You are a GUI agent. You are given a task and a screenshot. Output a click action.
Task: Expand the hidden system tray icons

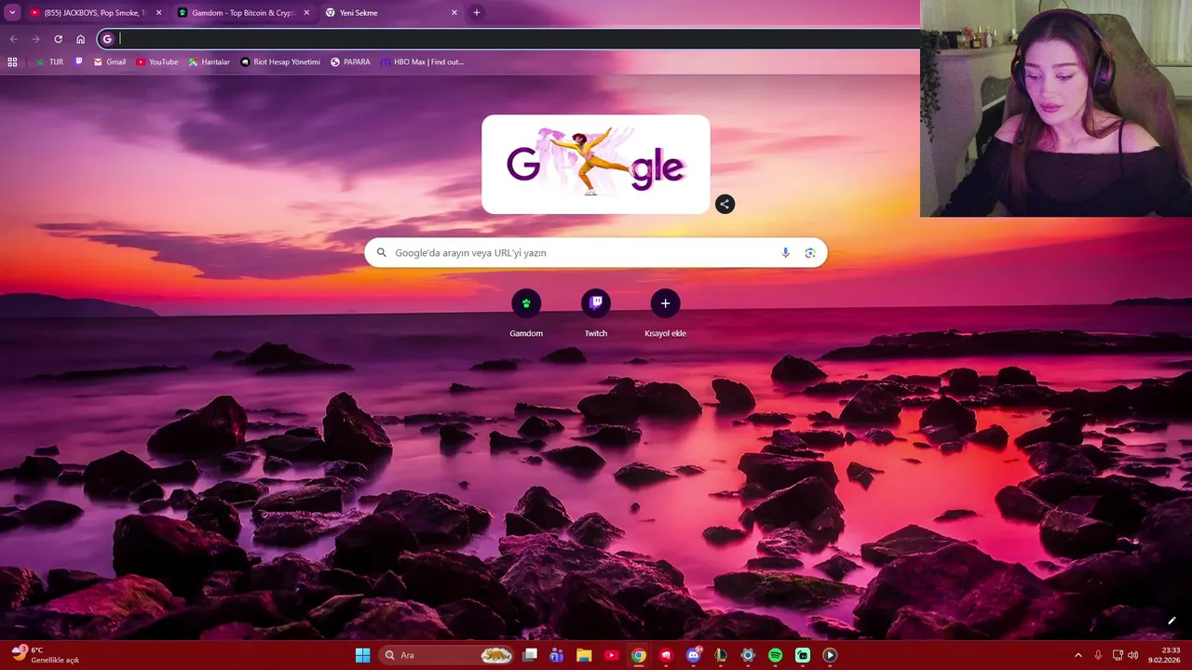pos(1078,655)
